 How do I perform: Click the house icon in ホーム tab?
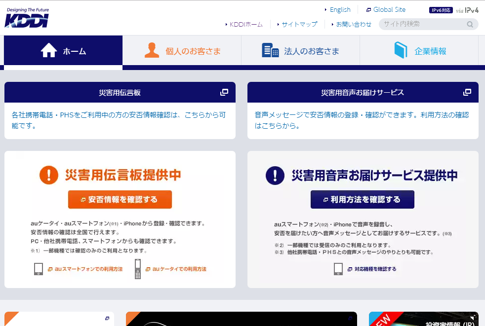pyautogui.click(x=49, y=50)
